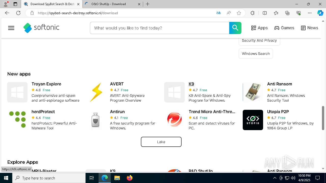
Task: Open the K9 app title link
Action: pos(191,84)
